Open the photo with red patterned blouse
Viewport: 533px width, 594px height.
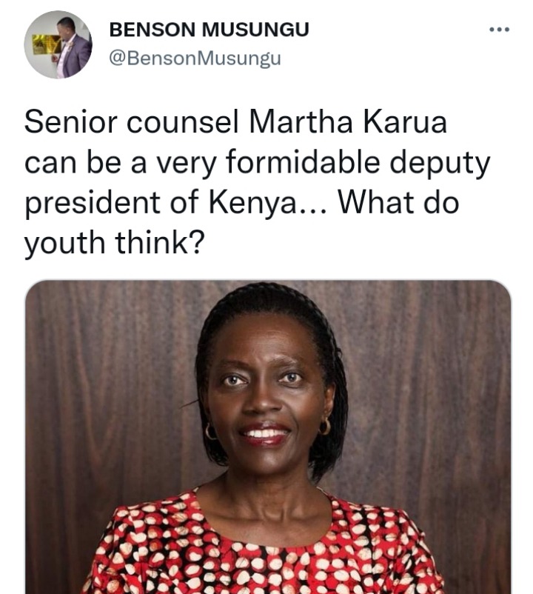point(268,437)
